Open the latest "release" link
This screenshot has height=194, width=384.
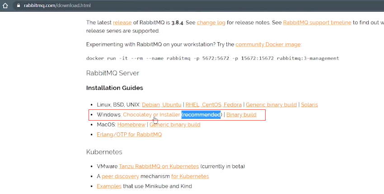[122, 23]
